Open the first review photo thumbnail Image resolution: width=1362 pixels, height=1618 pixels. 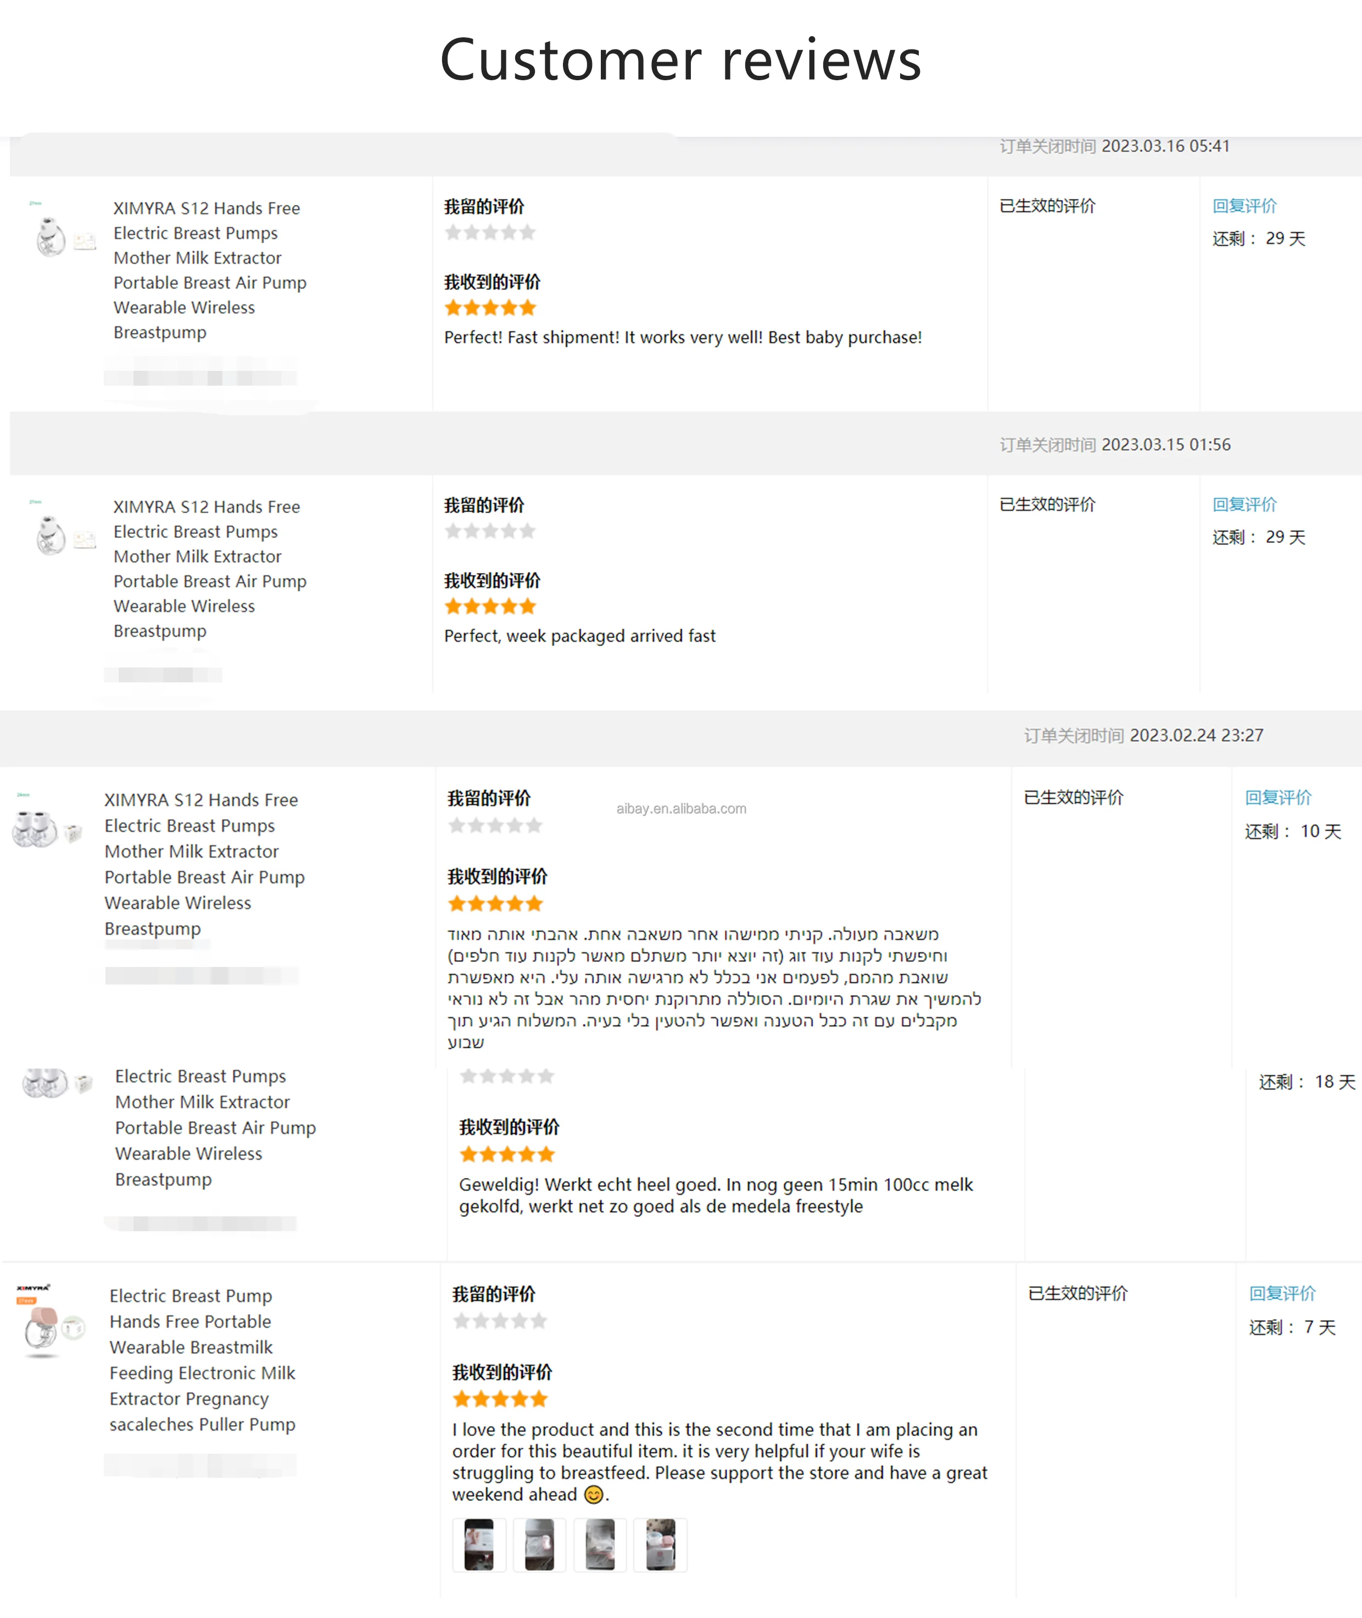coord(479,1544)
